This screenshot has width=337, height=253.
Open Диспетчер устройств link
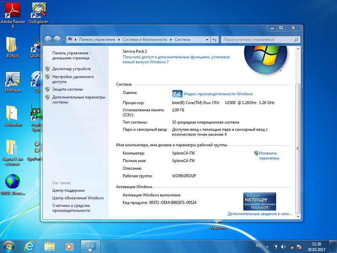[72, 69]
